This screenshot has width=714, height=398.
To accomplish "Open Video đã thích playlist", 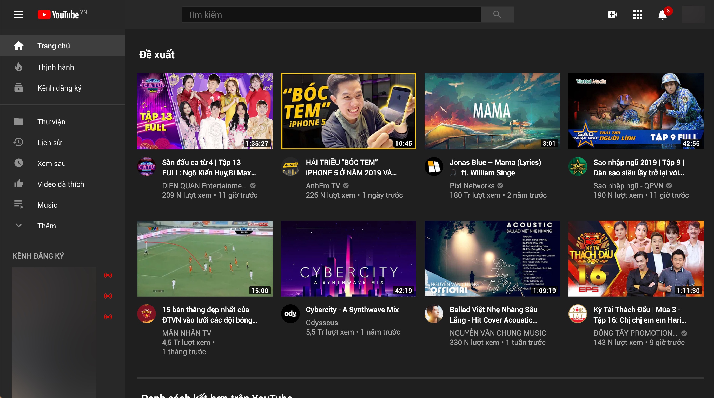I will point(61,184).
